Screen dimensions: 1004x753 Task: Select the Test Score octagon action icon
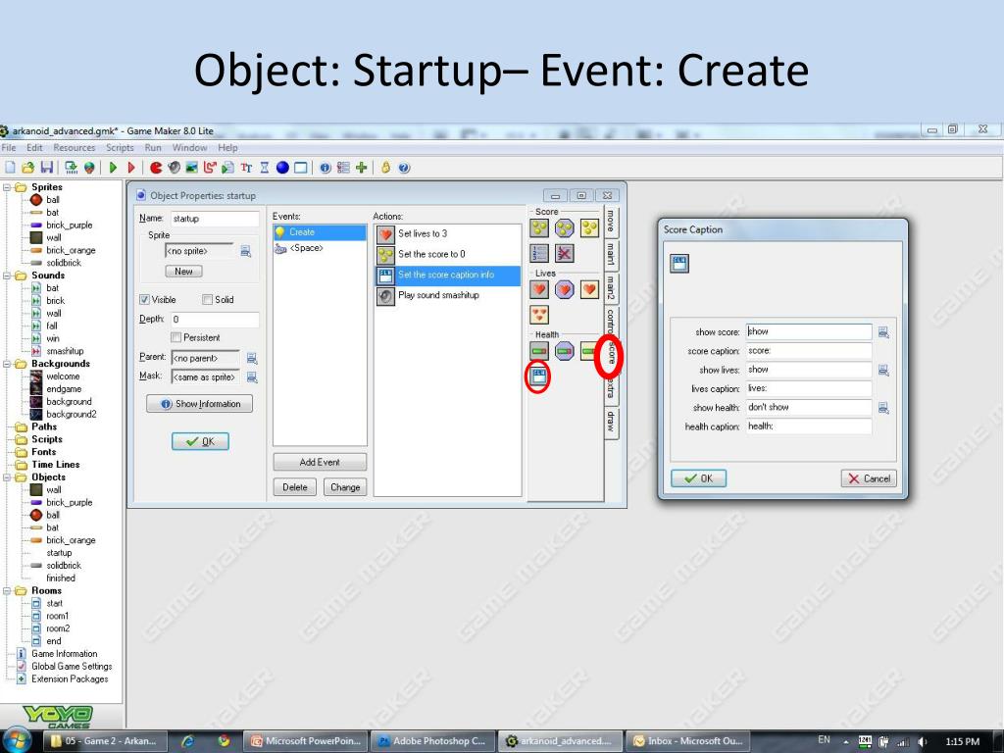(x=564, y=227)
